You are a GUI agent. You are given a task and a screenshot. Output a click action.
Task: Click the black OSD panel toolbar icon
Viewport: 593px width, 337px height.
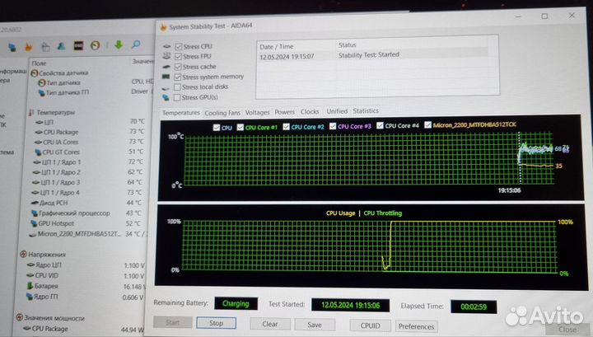(x=78, y=46)
